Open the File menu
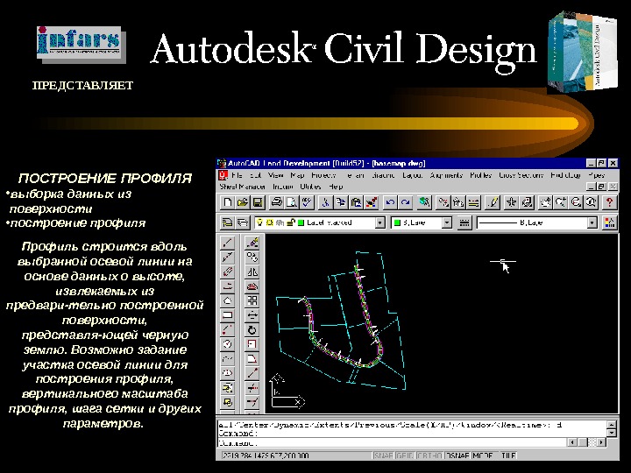This screenshot has width=631, height=473. pos(237,175)
